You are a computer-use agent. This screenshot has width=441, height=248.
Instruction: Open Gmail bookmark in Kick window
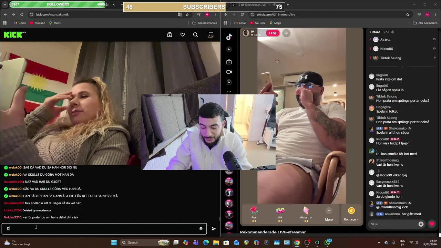20,23
